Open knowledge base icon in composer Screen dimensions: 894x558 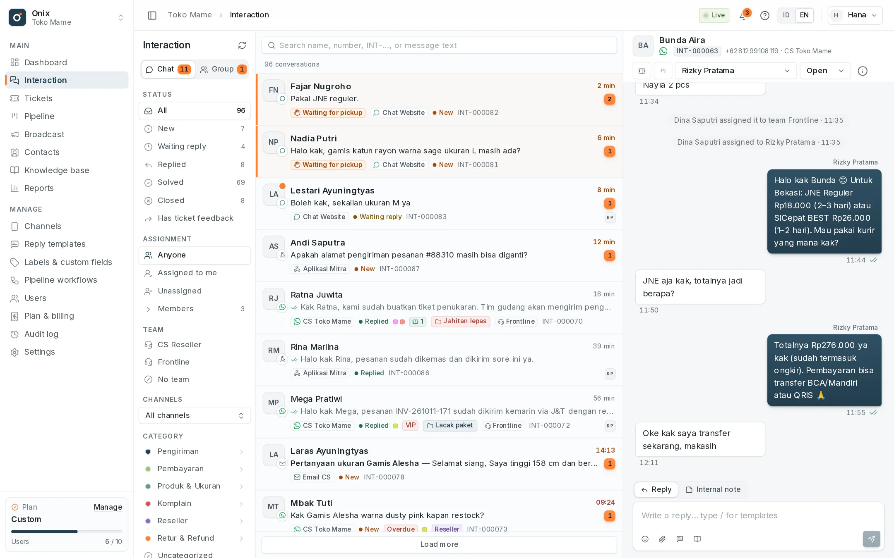tap(697, 539)
